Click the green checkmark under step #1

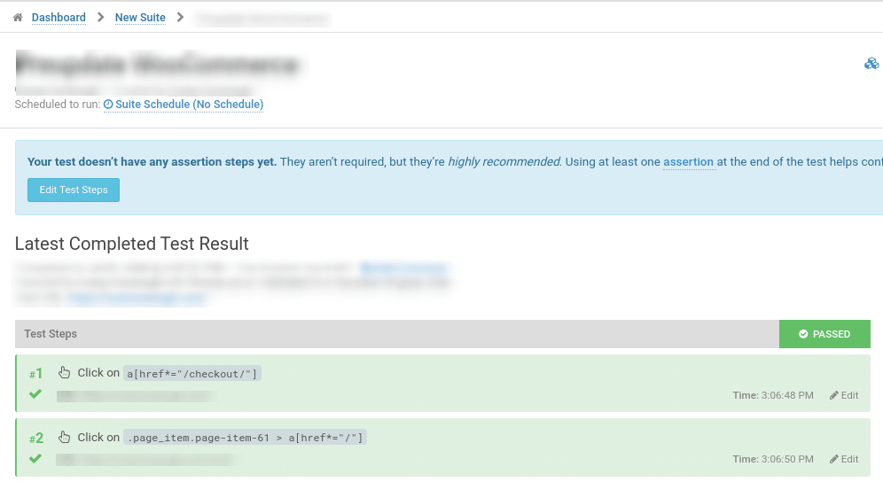[x=35, y=394]
